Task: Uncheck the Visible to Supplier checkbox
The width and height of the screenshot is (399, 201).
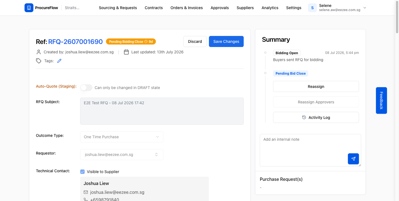Action: [x=82, y=172]
